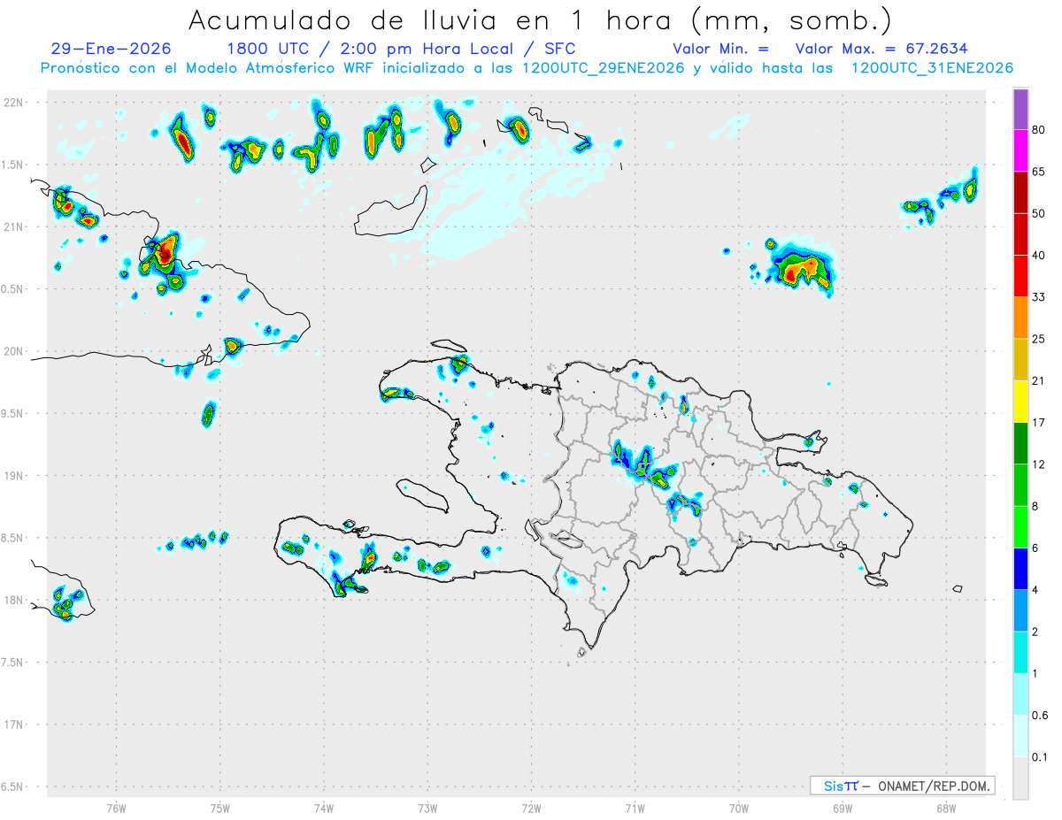The image size is (1062, 820).
Task: Click the 'Valor Min. =' label
Action: click(720, 48)
